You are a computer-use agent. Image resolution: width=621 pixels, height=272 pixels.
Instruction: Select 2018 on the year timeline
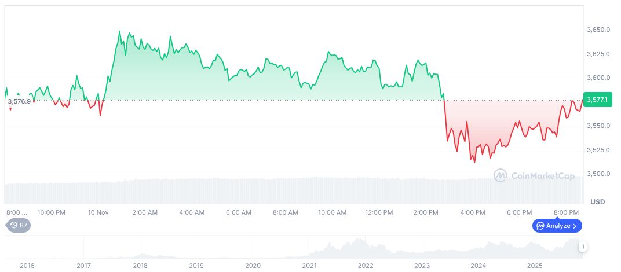coord(140,266)
